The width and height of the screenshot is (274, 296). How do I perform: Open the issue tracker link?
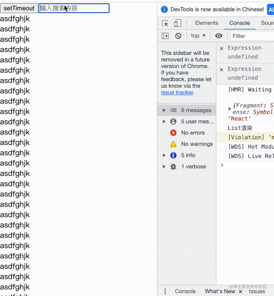point(177,93)
